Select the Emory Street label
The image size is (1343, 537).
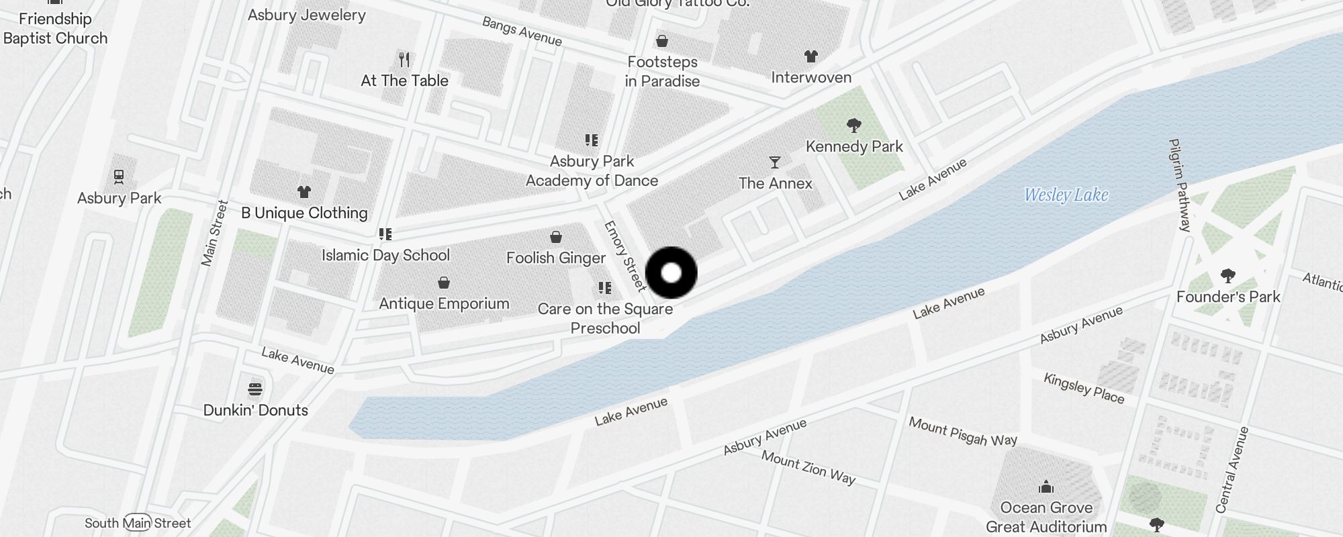coord(624,256)
